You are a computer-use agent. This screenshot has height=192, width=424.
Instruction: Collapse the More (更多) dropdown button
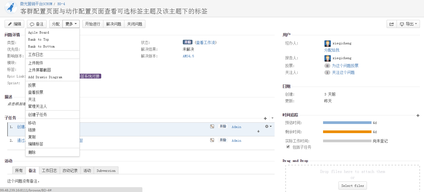click(x=71, y=24)
